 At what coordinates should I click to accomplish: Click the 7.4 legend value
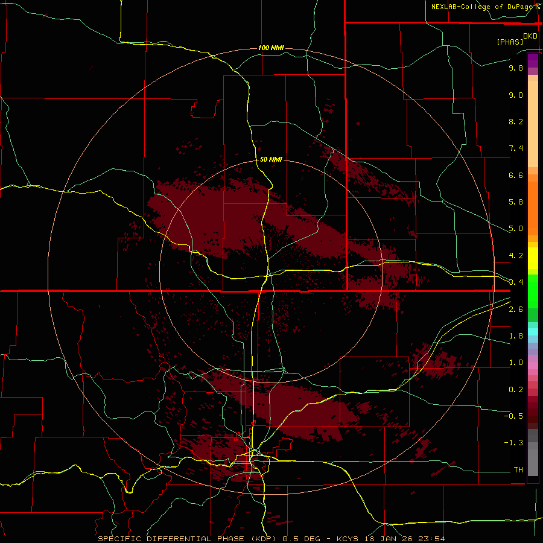(516, 148)
